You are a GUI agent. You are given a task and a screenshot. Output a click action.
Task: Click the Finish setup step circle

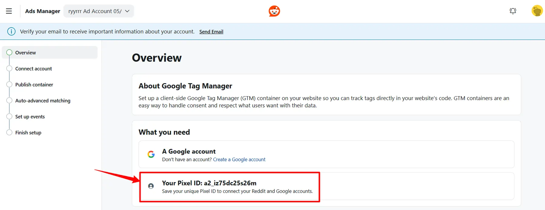click(x=9, y=133)
